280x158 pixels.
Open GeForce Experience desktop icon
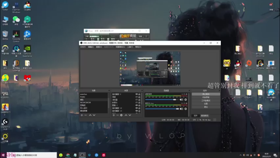tap(27, 51)
